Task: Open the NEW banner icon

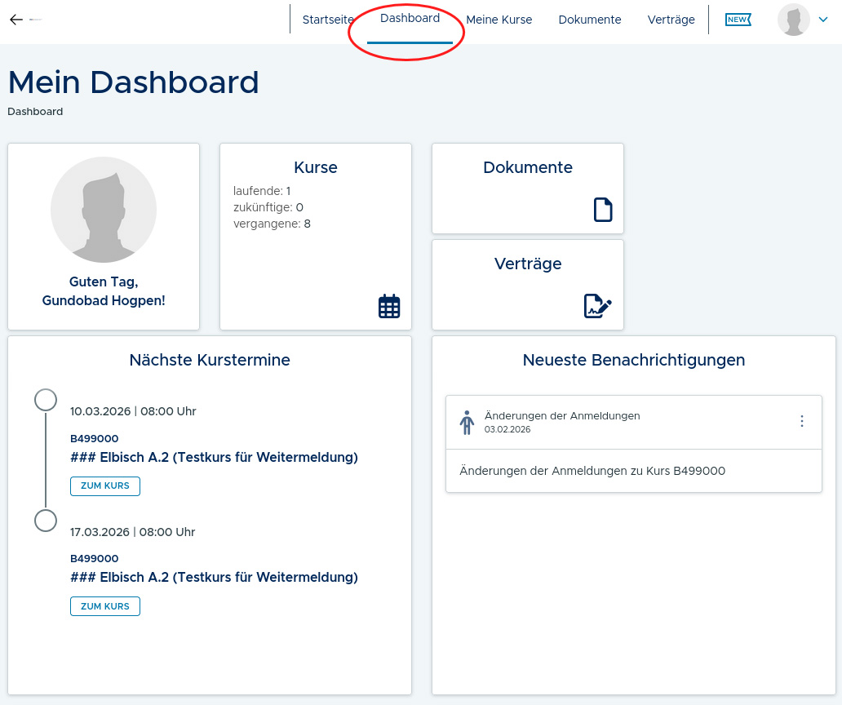Action: (x=738, y=20)
